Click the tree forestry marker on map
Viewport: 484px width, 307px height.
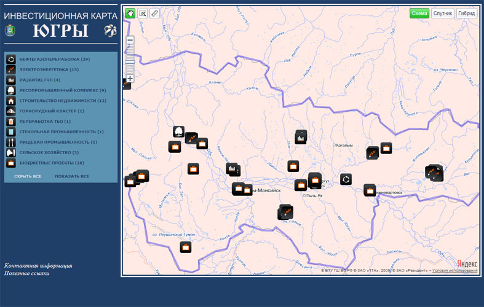178,131
